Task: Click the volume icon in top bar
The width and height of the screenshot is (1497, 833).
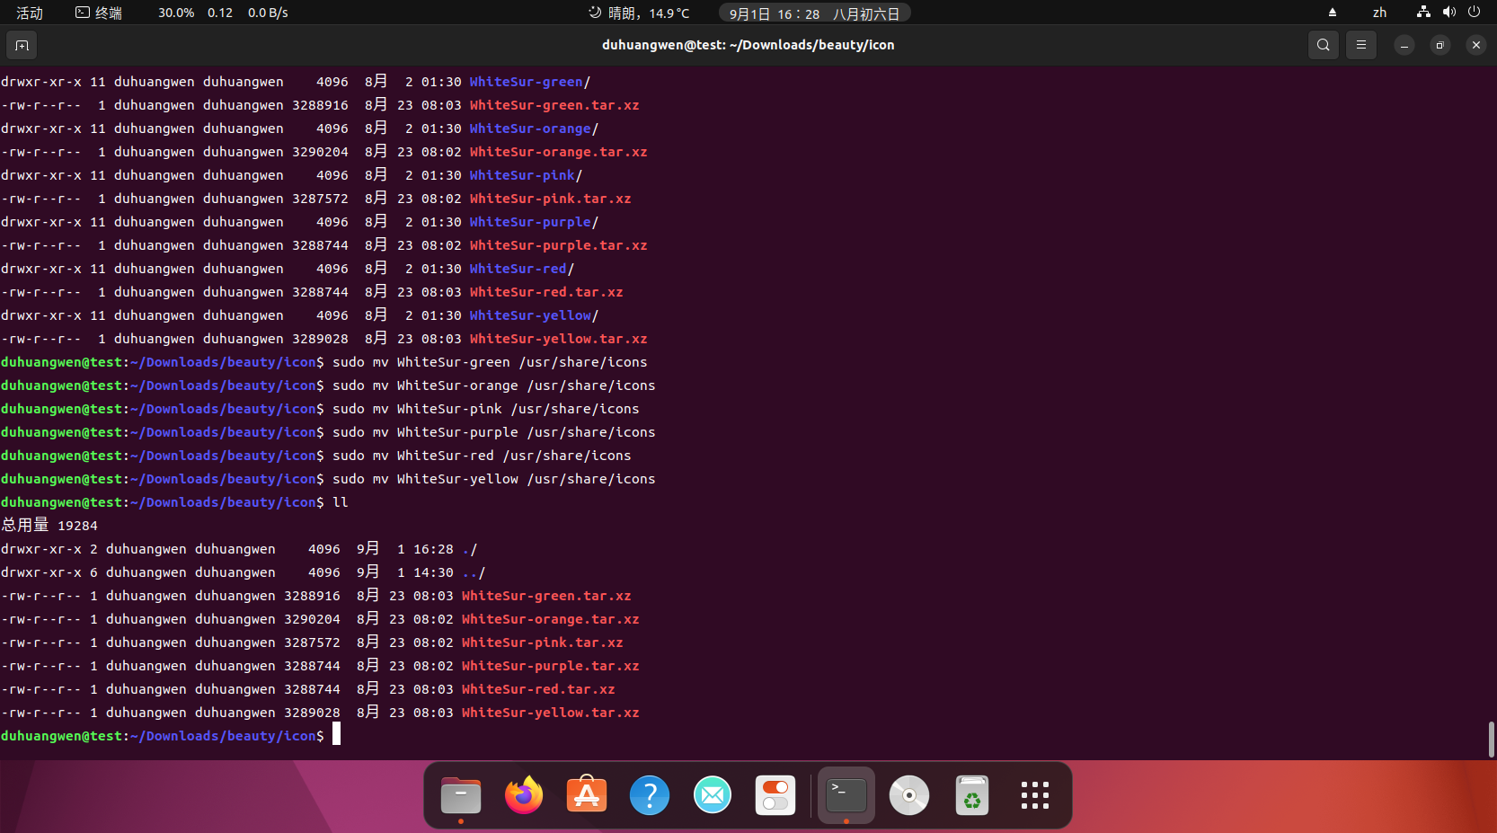Action: (x=1449, y=13)
